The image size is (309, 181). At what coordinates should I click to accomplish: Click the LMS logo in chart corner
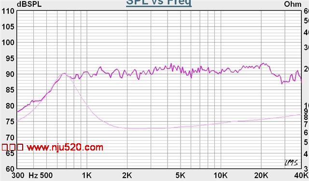pyautogui.click(x=291, y=163)
